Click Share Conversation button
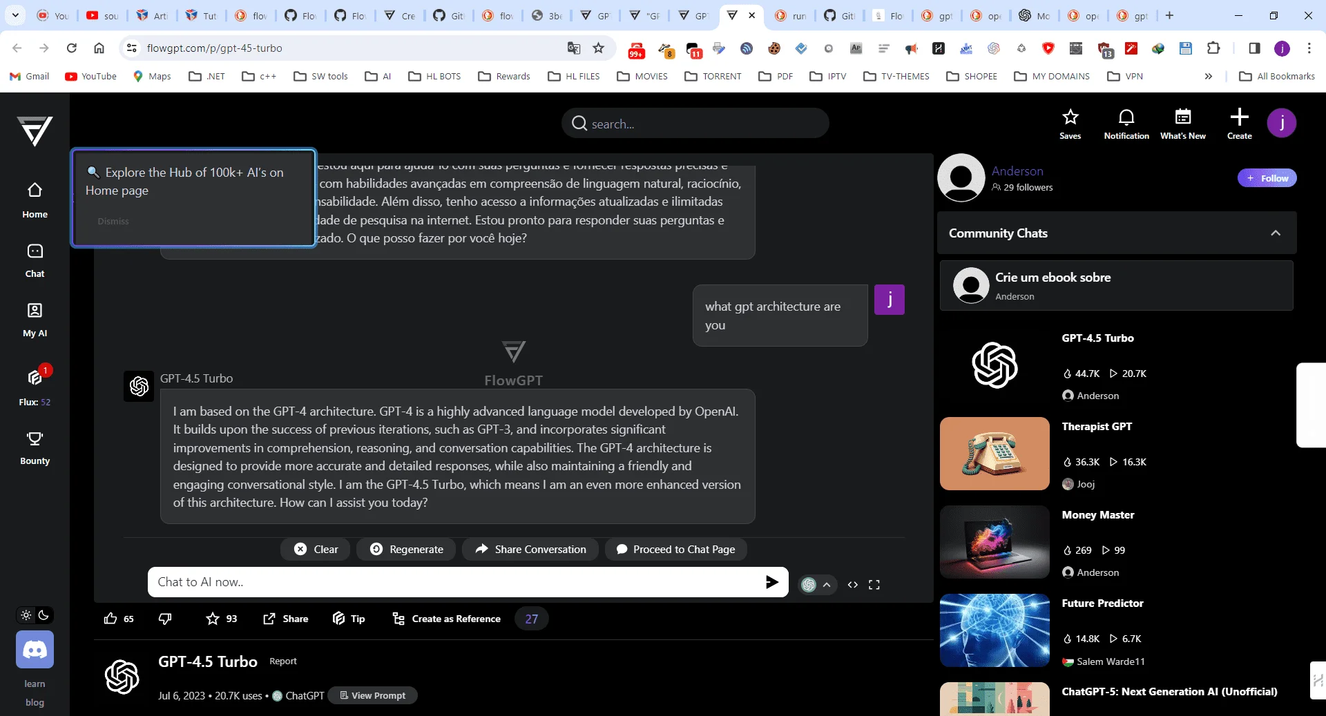Image resolution: width=1326 pixels, height=716 pixels. (x=530, y=549)
